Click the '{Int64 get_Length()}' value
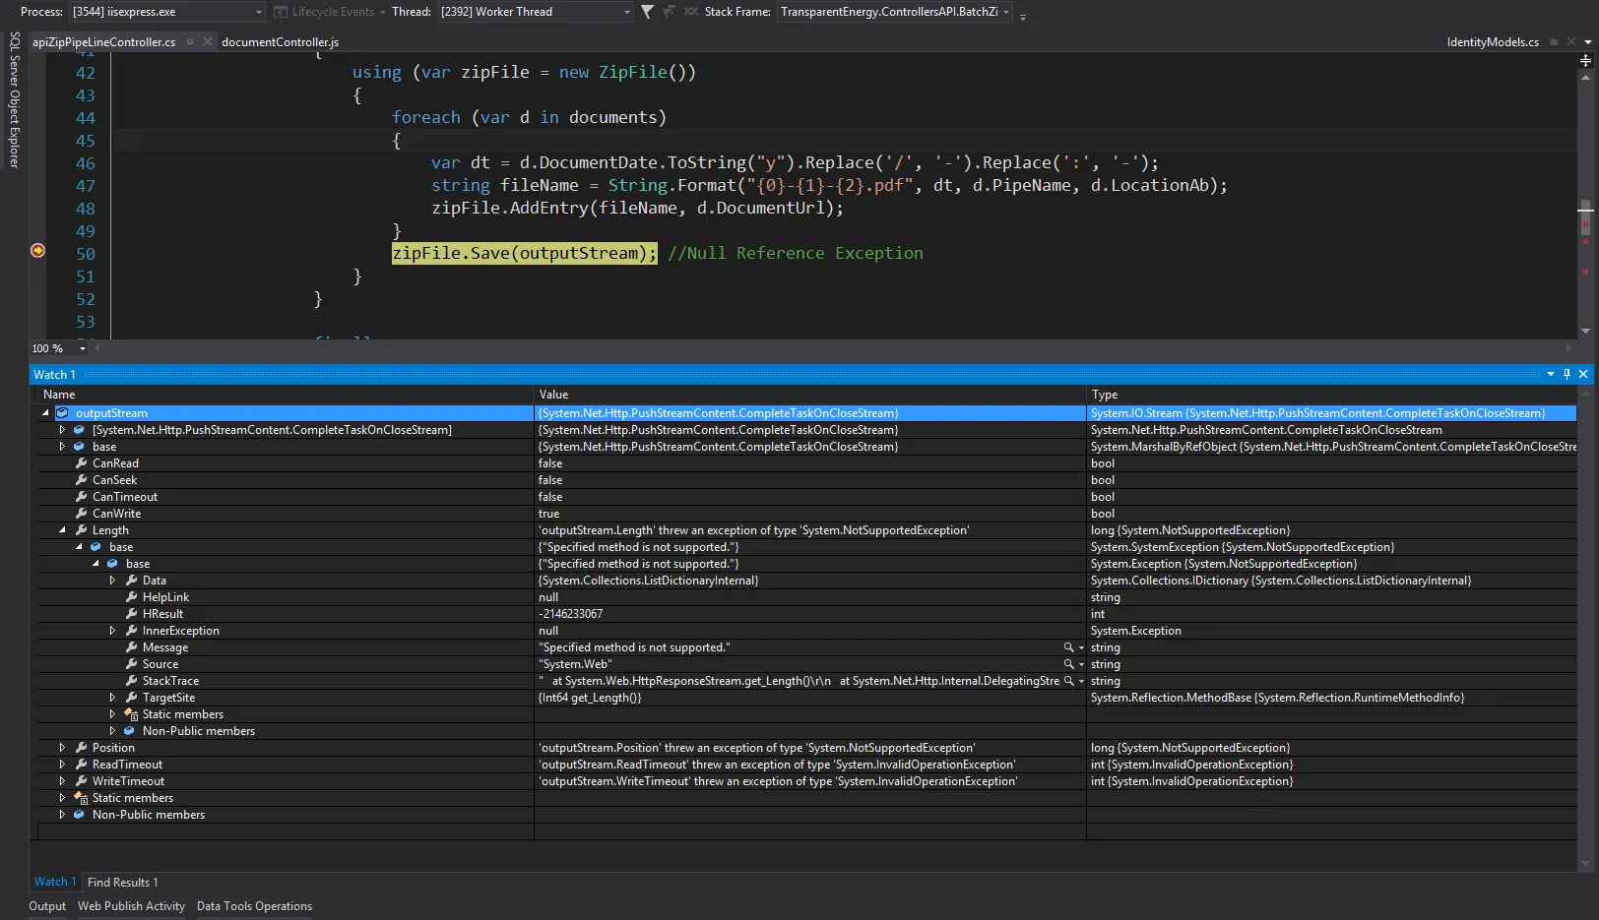 tap(590, 698)
